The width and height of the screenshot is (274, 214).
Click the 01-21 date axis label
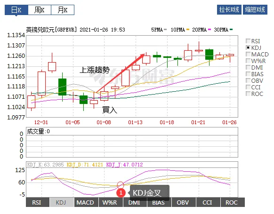click(x=198, y=122)
